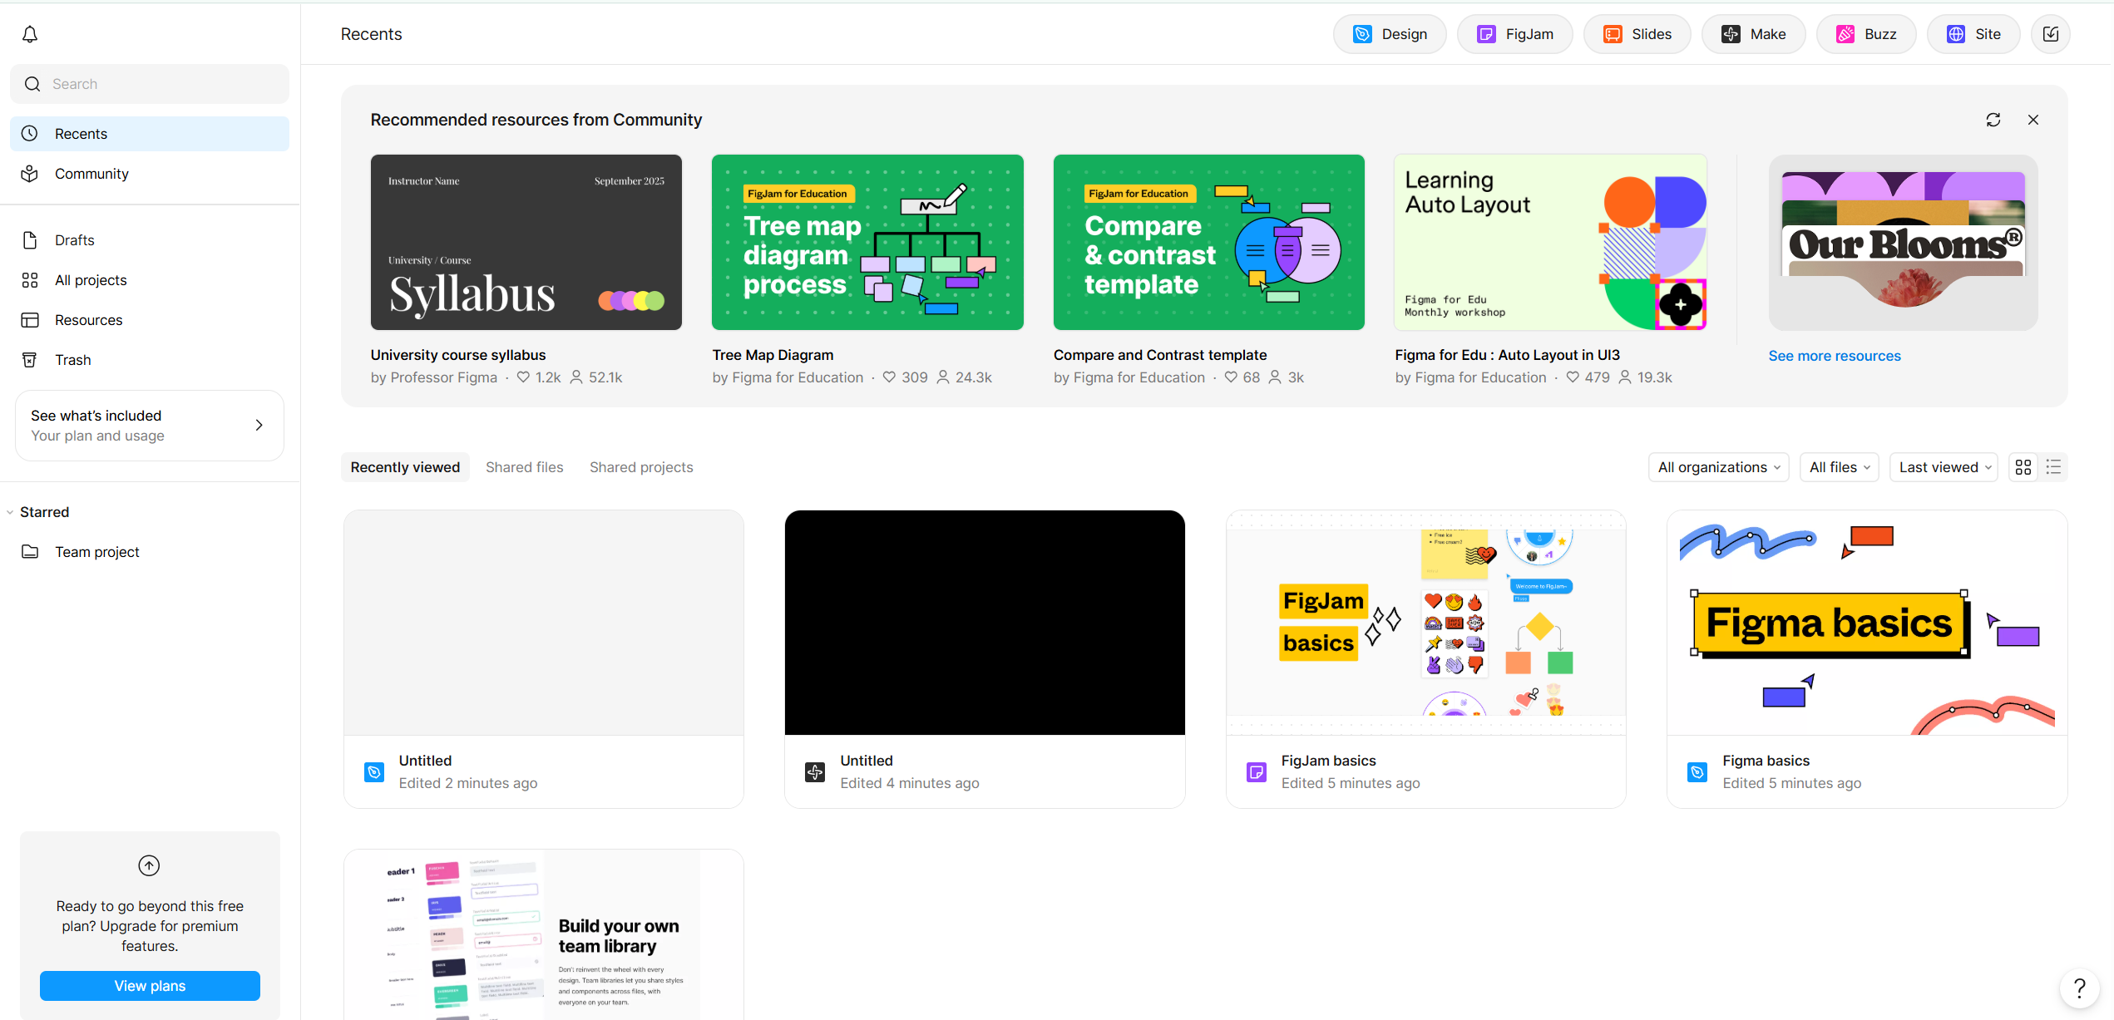Refresh the recommended Community resources

1993,120
